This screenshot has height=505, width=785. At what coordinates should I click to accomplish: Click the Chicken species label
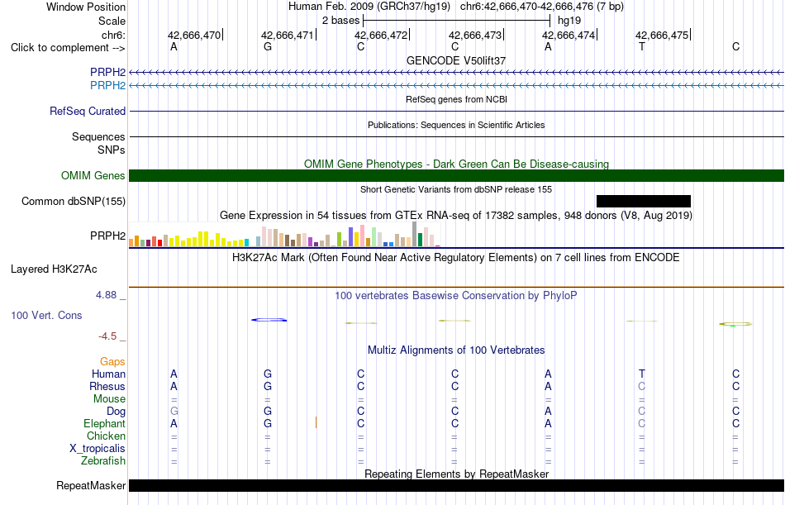tap(106, 436)
